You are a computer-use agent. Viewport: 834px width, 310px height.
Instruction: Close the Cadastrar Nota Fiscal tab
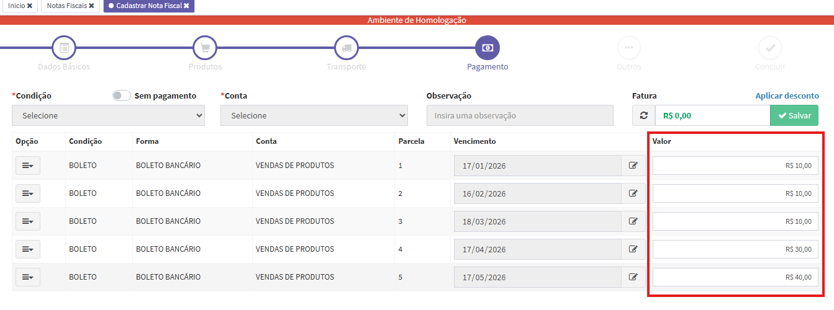186,6
